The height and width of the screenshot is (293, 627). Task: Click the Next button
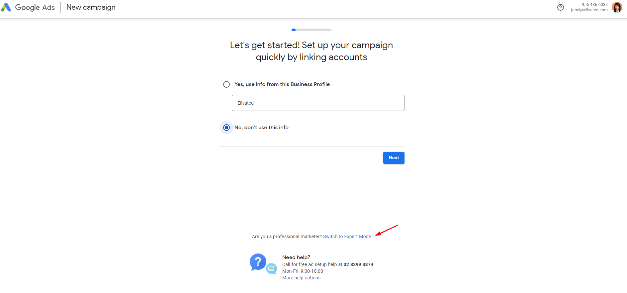(x=394, y=158)
